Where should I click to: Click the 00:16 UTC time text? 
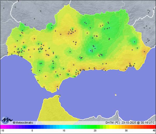coord(147,123)
